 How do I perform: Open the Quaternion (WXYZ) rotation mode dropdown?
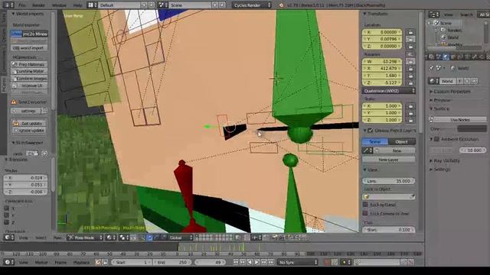click(389, 91)
